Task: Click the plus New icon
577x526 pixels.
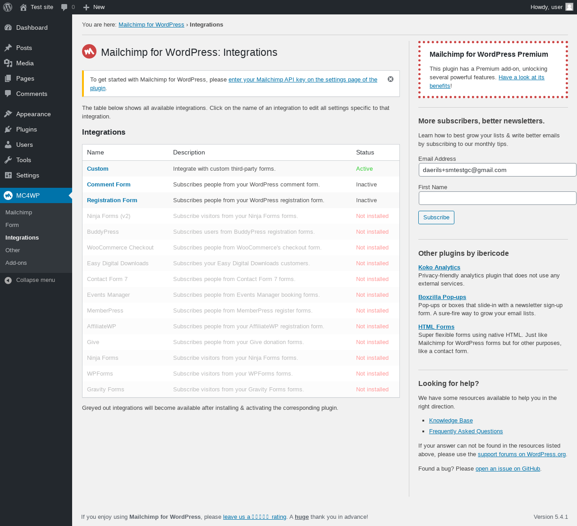Action: 87,7
